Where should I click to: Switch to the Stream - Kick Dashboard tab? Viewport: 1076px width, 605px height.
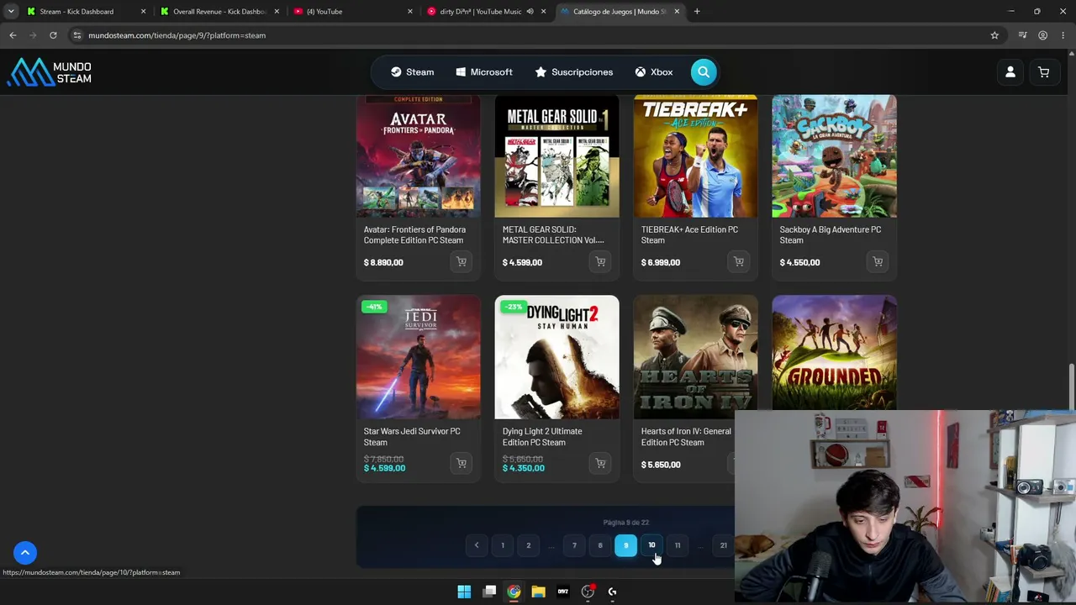(x=87, y=12)
